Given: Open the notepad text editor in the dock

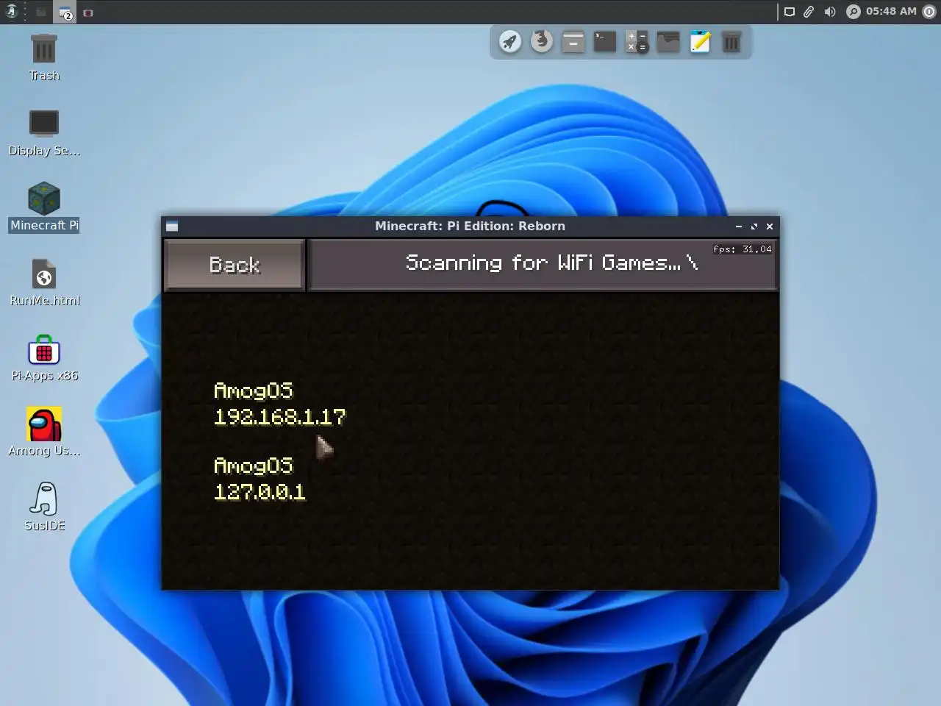Looking at the screenshot, I should point(700,42).
